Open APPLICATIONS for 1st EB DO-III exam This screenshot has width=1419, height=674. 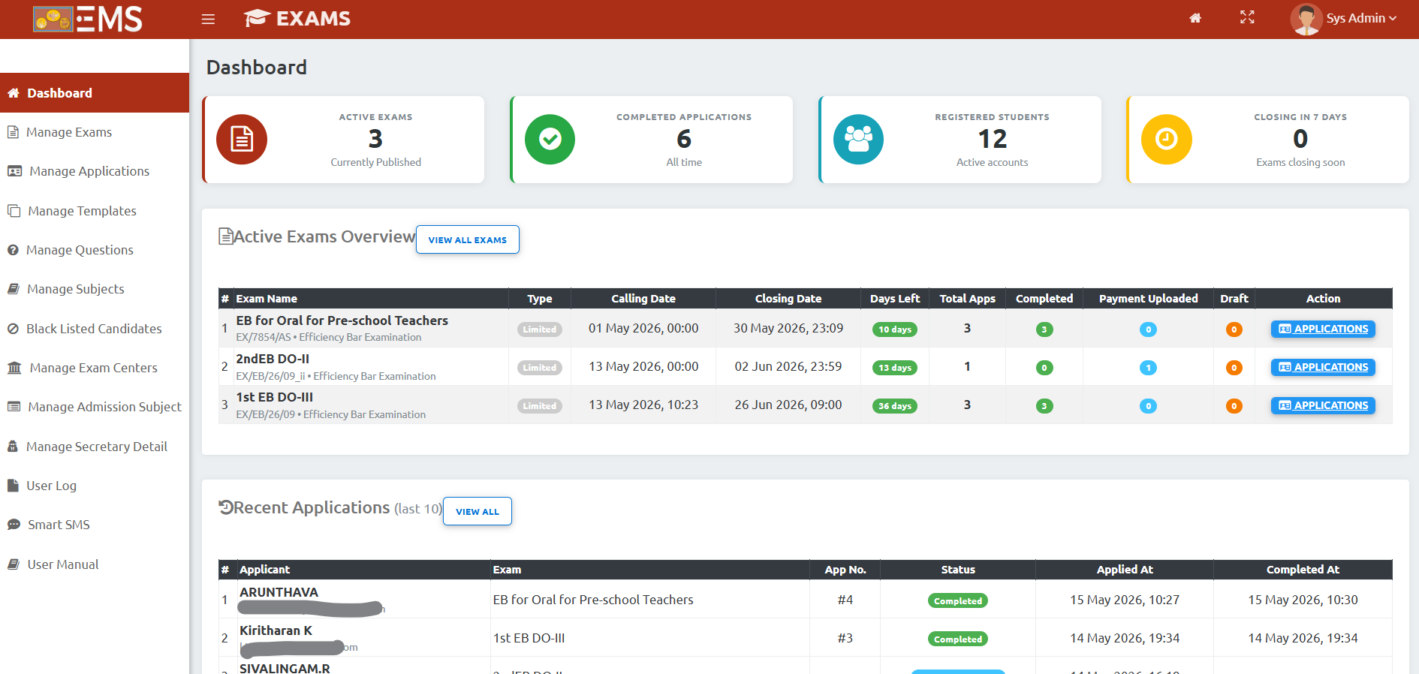pos(1323,405)
